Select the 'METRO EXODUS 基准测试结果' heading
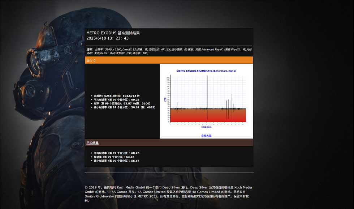The height and width of the screenshot is (209, 354). pos(113,33)
